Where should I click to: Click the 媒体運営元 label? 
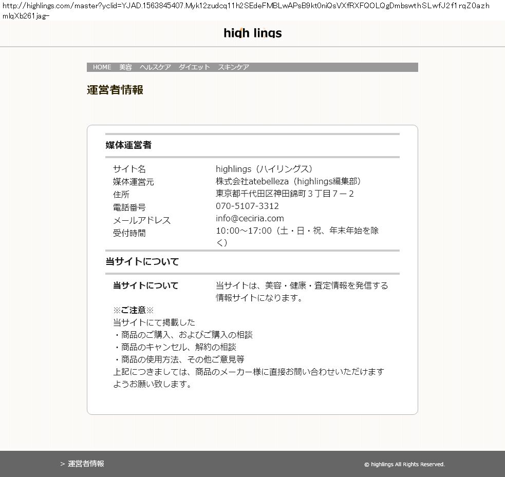click(134, 182)
